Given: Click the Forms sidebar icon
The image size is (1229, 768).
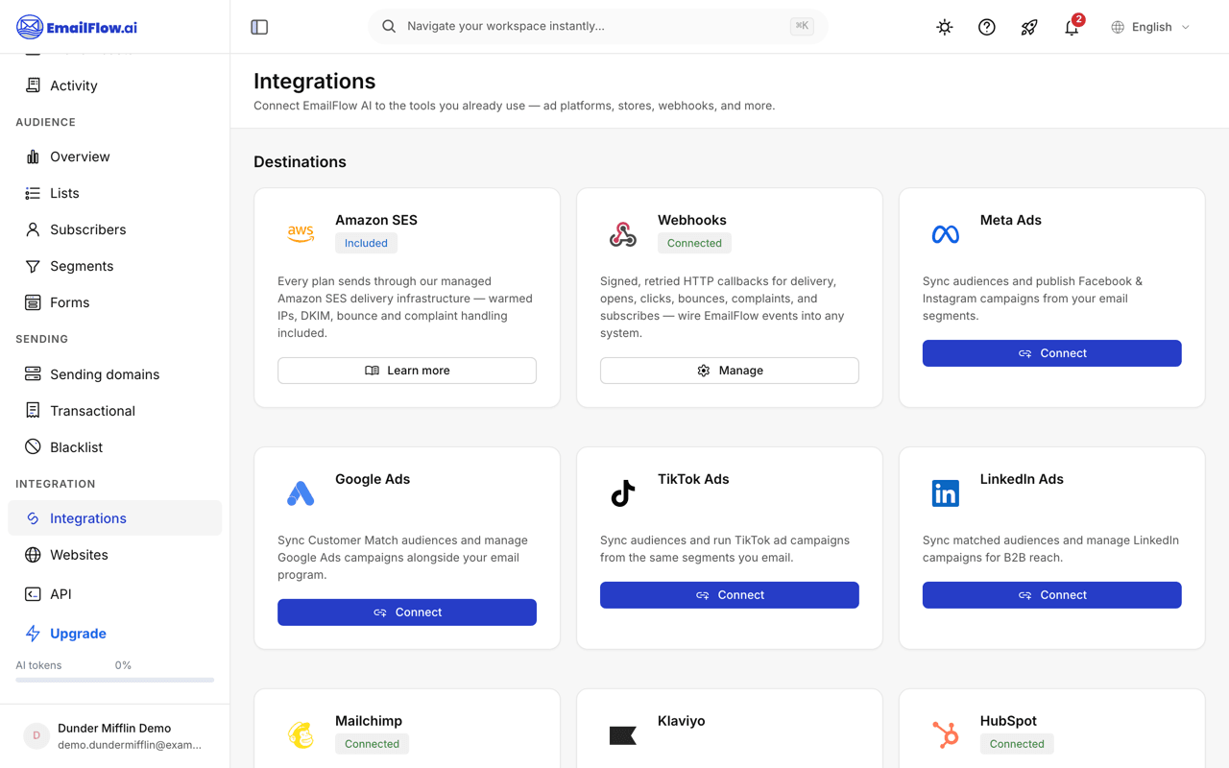Looking at the screenshot, I should [x=33, y=302].
